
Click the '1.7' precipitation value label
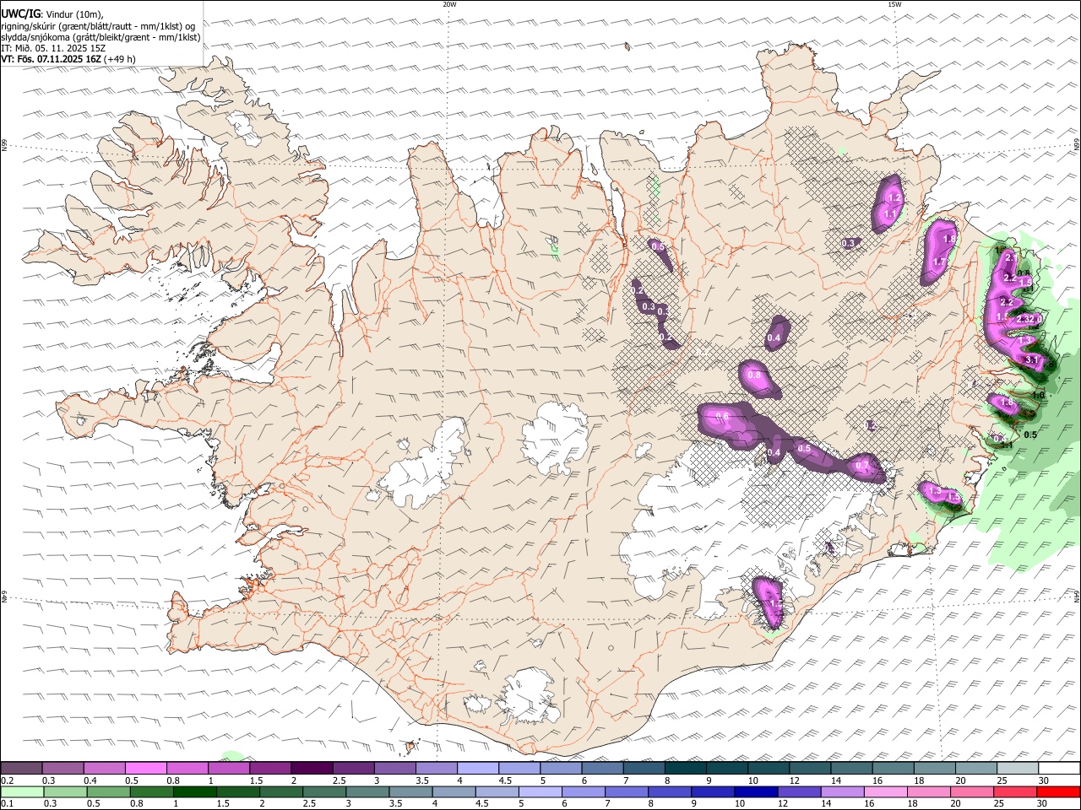click(x=938, y=262)
